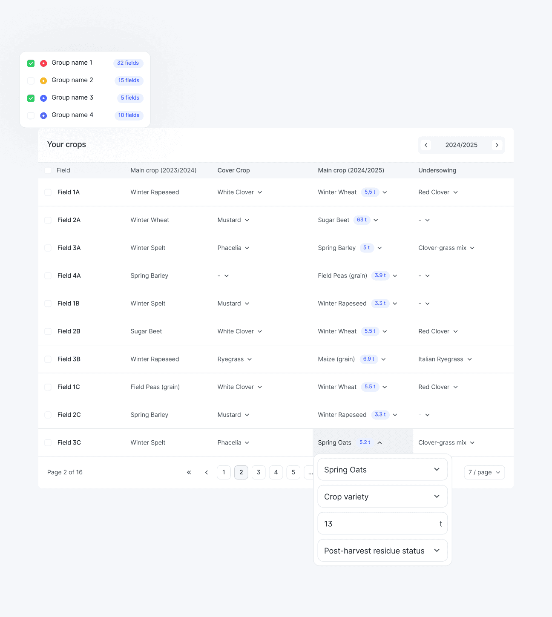Open White Clover cover crop for Field 1C
The height and width of the screenshot is (617, 552).
(240, 387)
